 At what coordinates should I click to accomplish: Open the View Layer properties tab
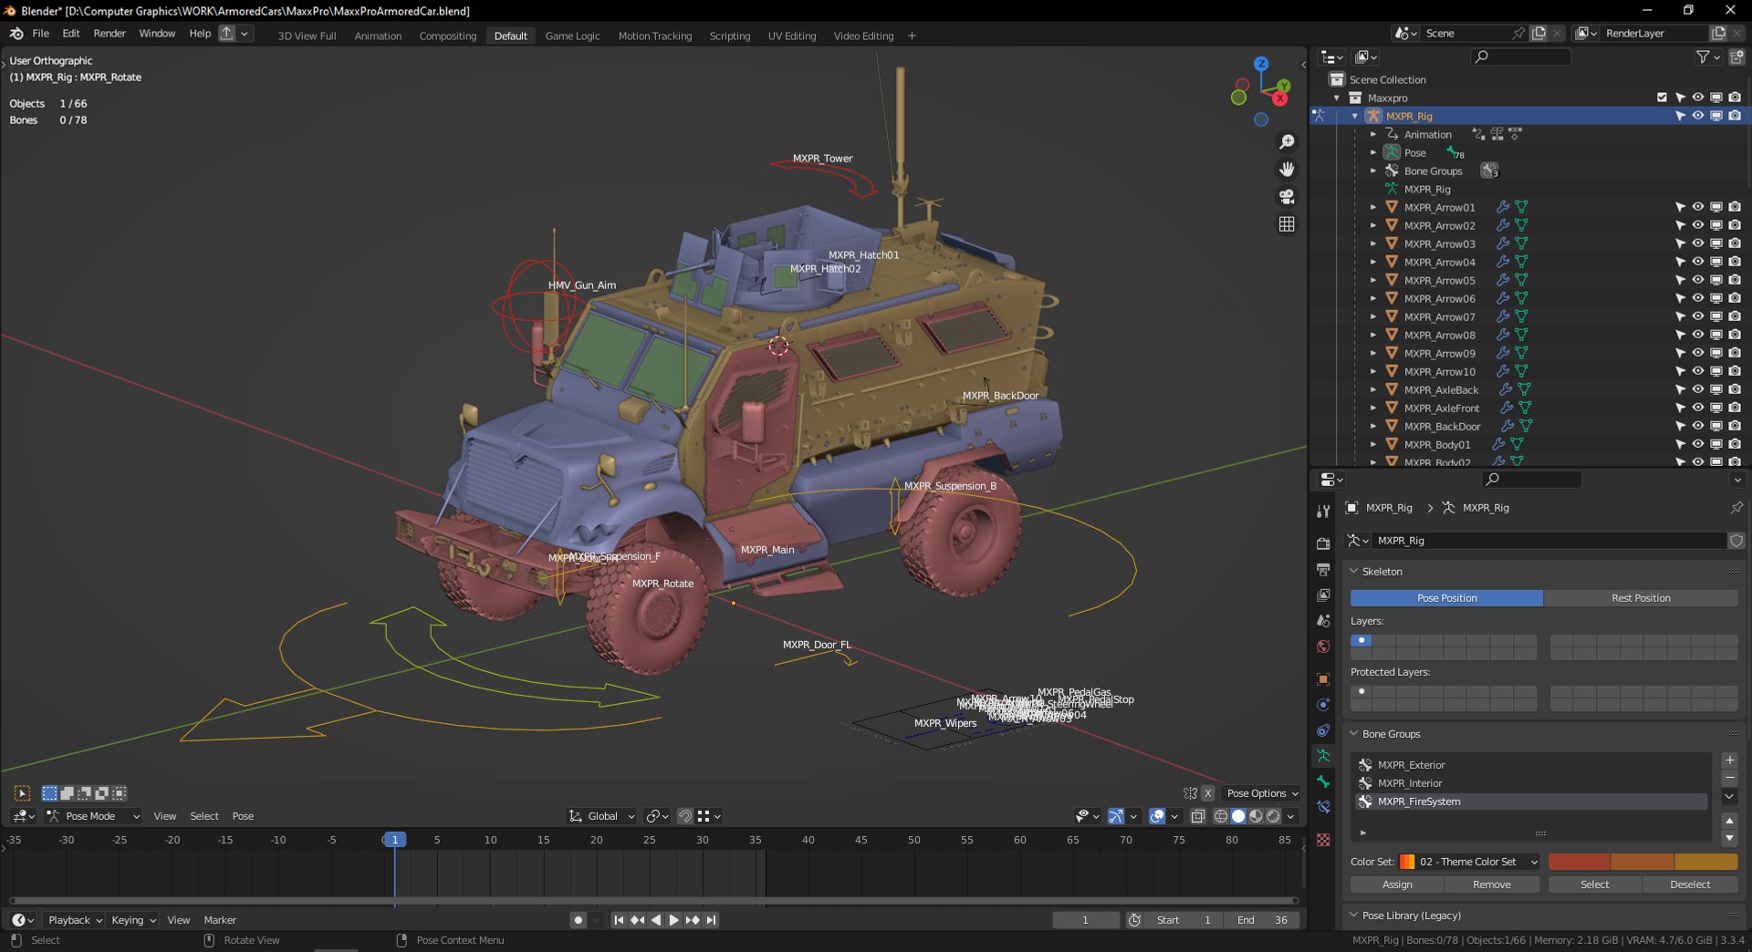(x=1323, y=595)
